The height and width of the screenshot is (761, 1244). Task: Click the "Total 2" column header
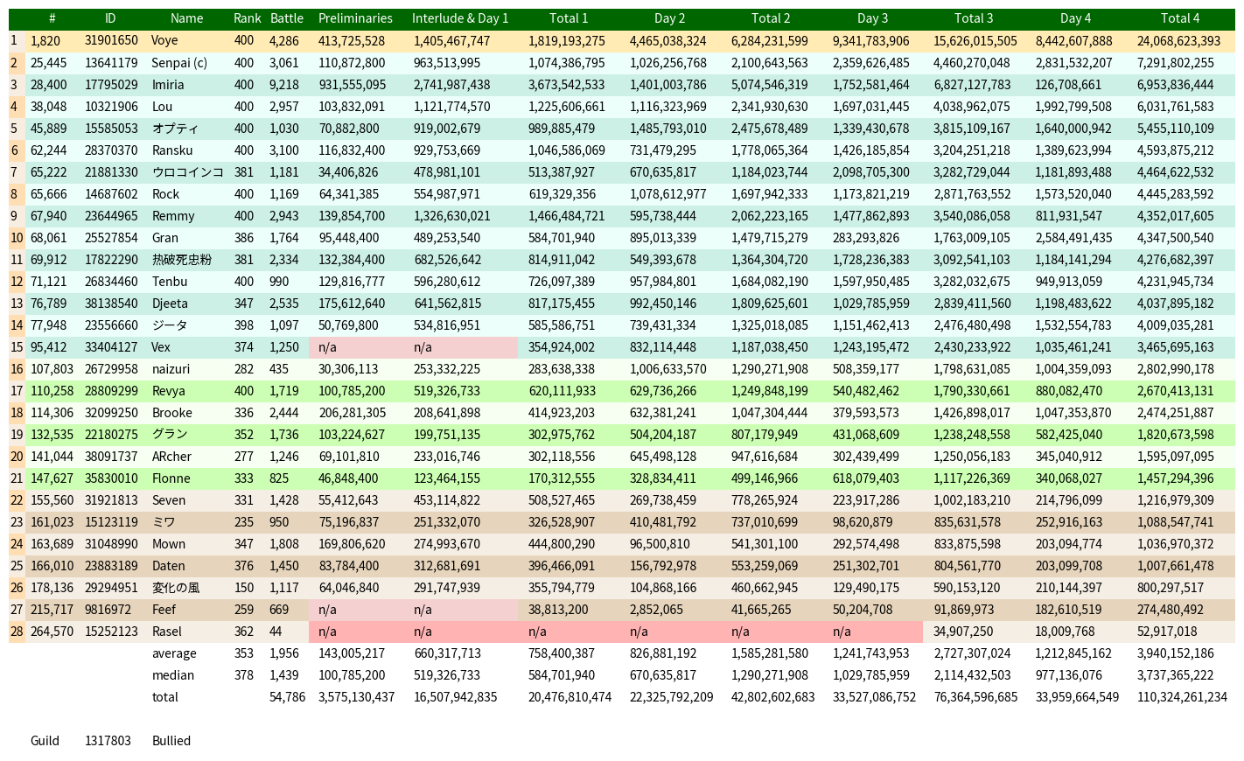(x=771, y=18)
